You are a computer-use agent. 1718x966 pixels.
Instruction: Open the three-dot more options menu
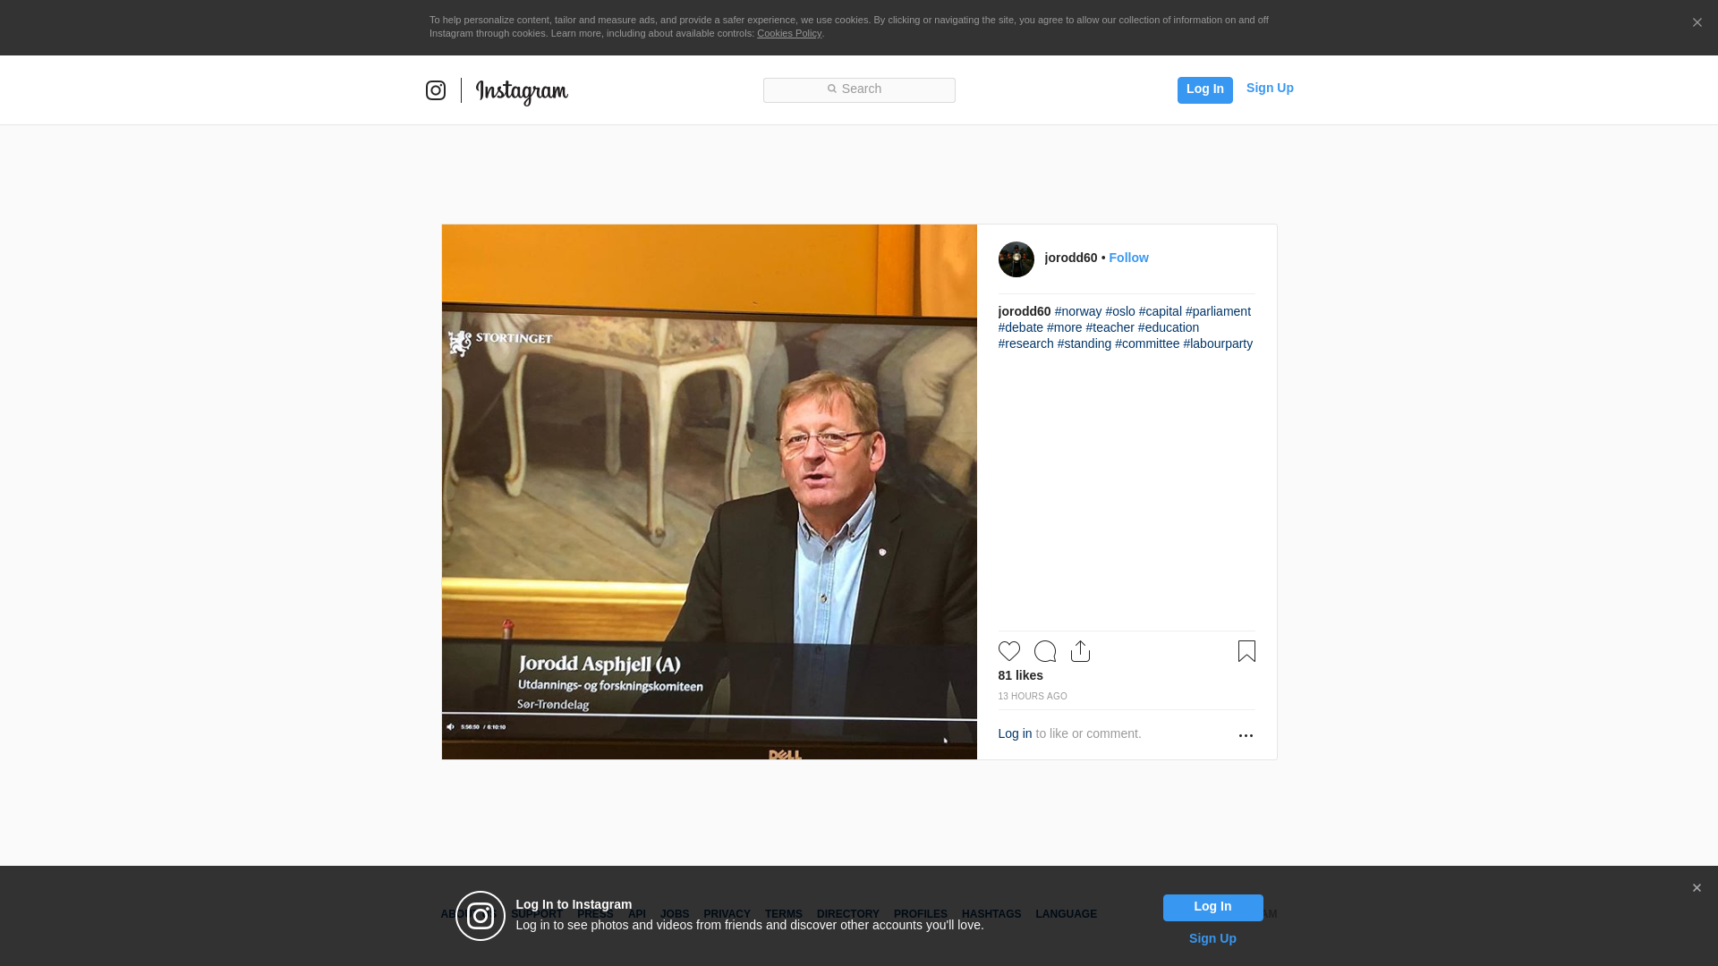point(1246,735)
